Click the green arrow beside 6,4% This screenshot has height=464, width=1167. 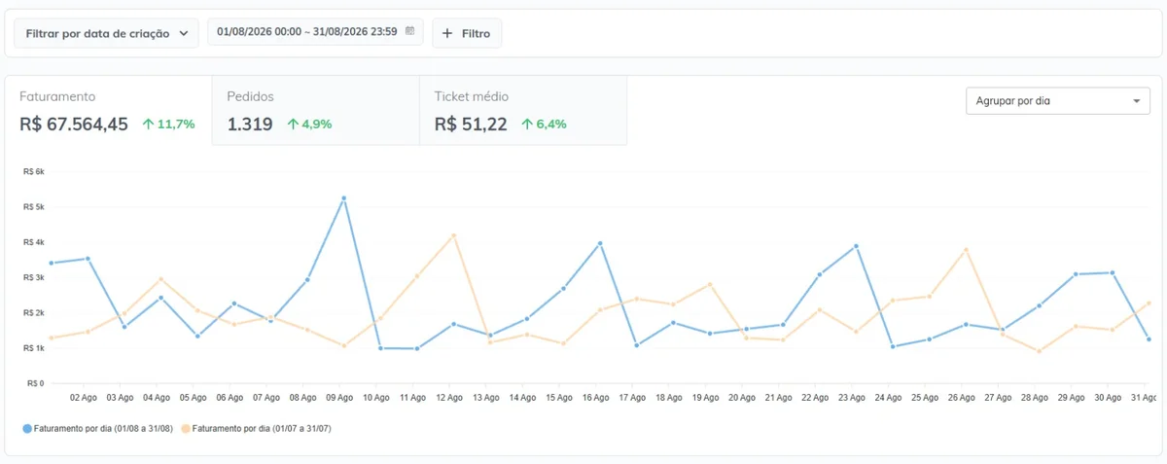(x=526, y=124)
